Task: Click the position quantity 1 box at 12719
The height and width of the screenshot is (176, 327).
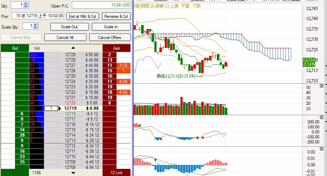Action: click(x=51, y=108)
